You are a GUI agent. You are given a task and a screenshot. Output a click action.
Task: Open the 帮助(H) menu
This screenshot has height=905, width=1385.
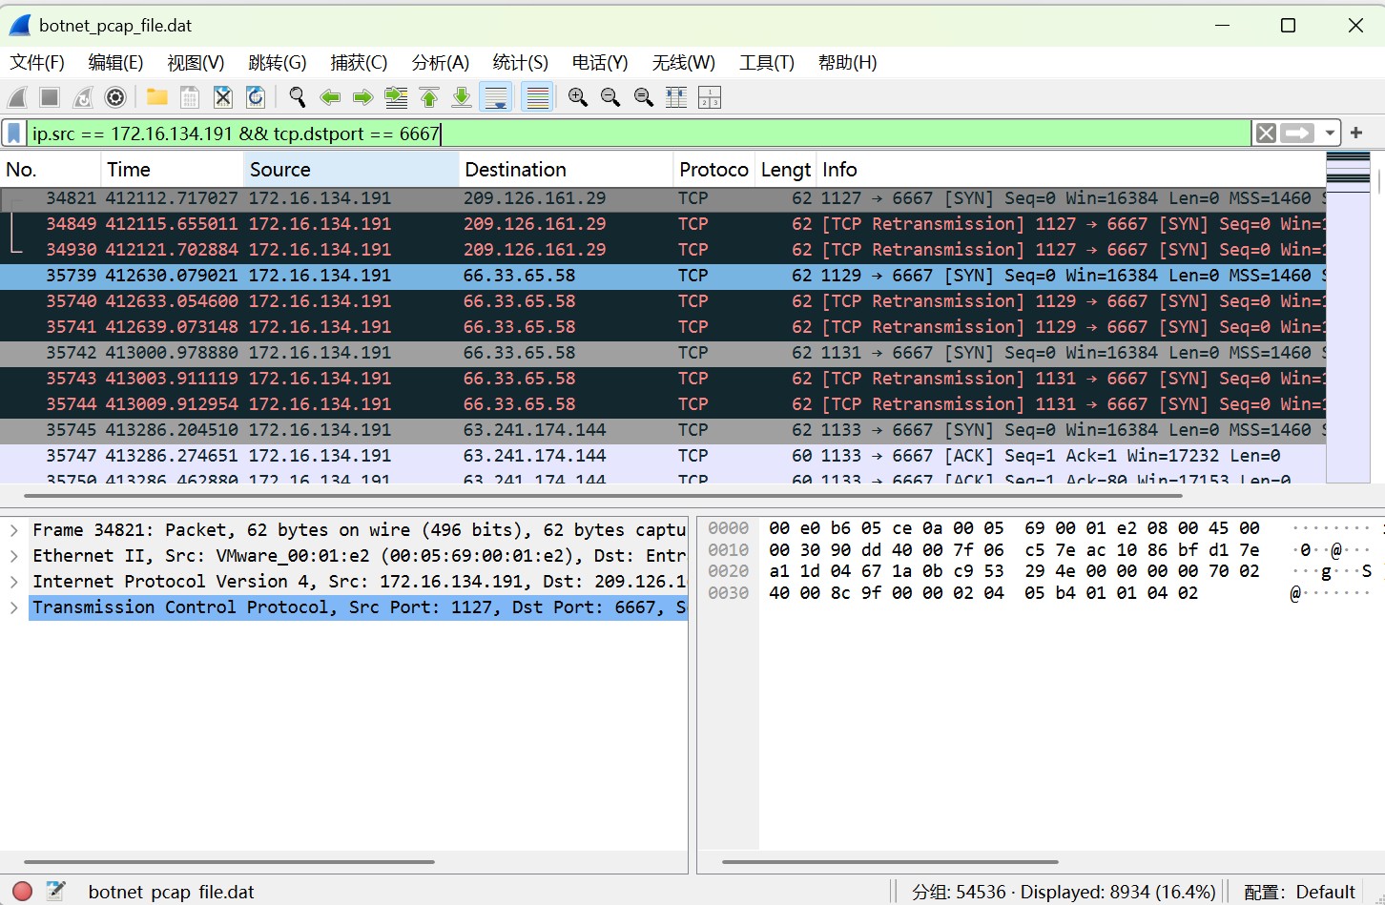pos(847,63)
